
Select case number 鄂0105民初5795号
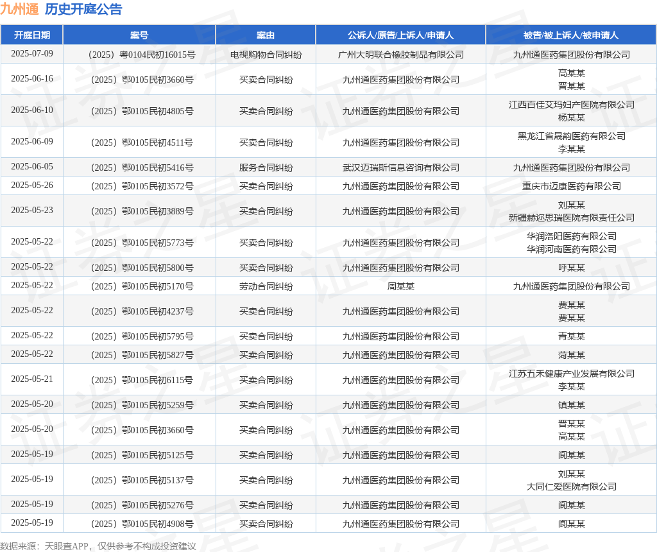click(142, 336)
